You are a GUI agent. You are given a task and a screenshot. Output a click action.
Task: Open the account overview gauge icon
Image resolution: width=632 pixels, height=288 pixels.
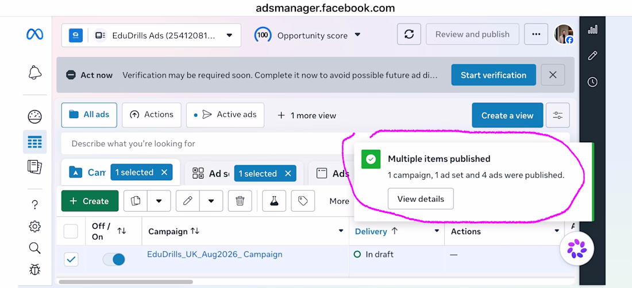coord(34,116)
